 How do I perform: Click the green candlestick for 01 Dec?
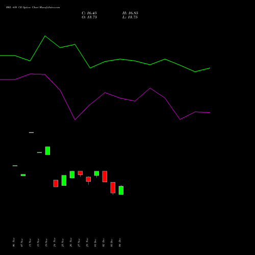[96, 173]
